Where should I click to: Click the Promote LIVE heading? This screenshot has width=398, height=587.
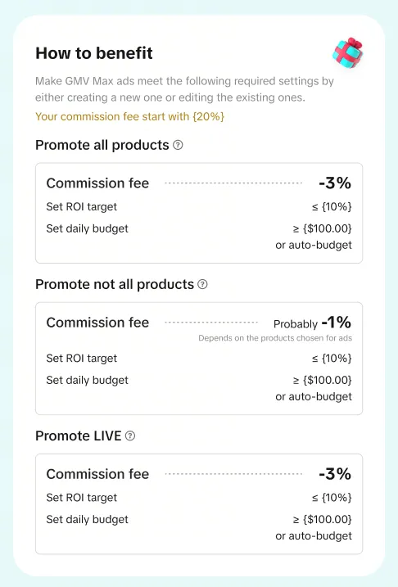[x=79, y=436]
